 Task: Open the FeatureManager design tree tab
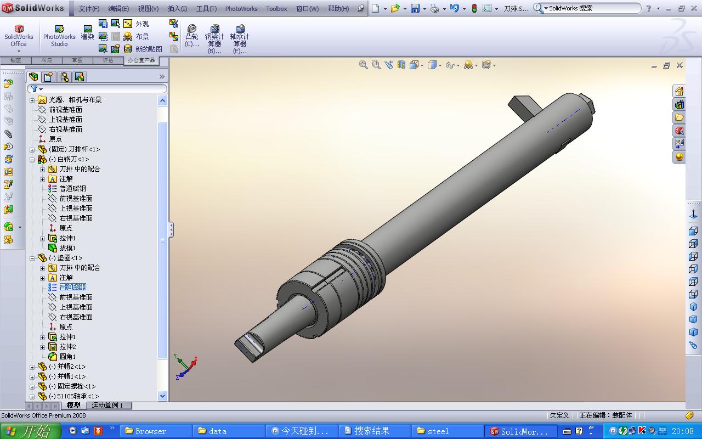tap(34, 77)
